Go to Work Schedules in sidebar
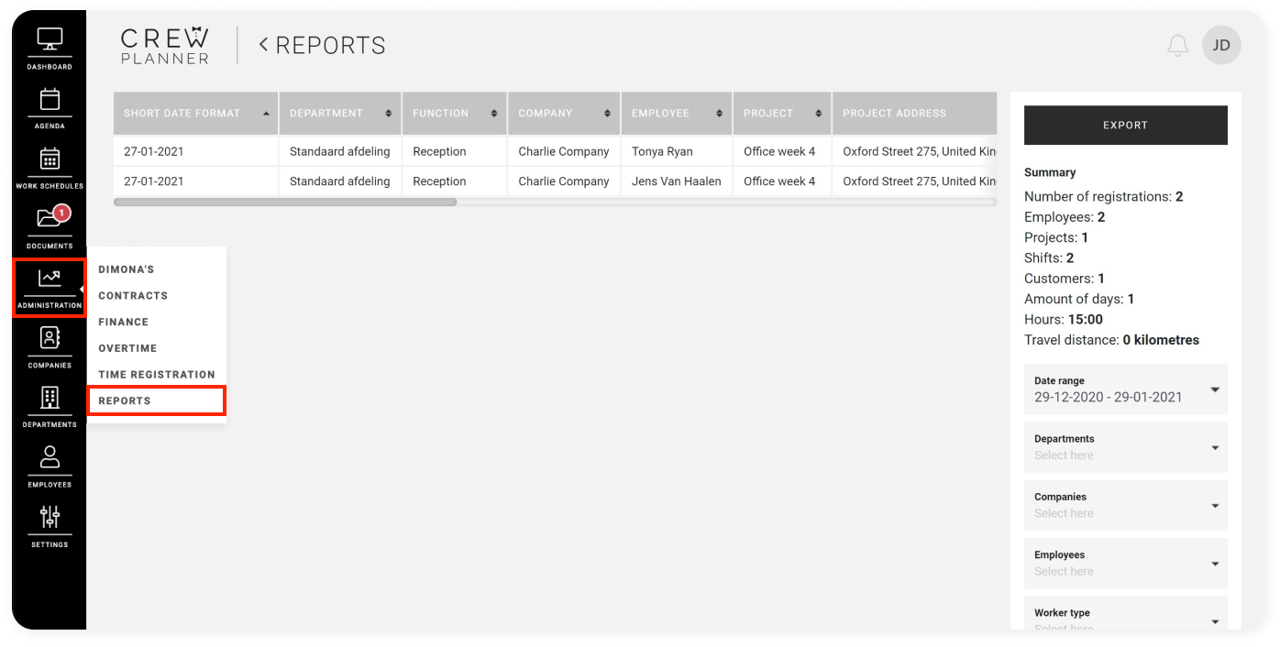1280x647 pixels. click(x=50, y=167)
